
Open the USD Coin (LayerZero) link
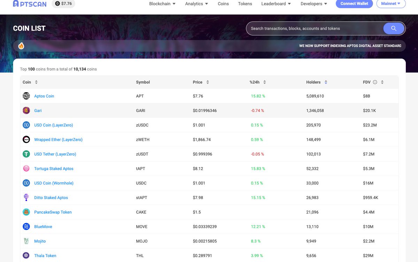click(54, 125)
